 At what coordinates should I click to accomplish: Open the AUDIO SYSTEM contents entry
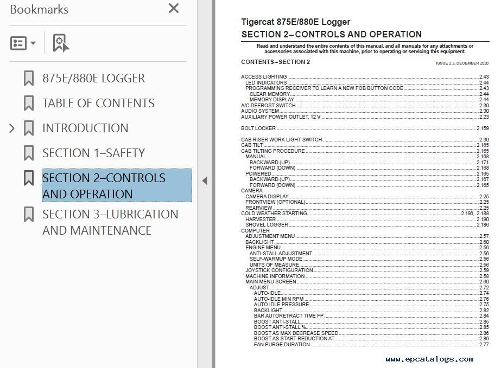coord(365,111)
